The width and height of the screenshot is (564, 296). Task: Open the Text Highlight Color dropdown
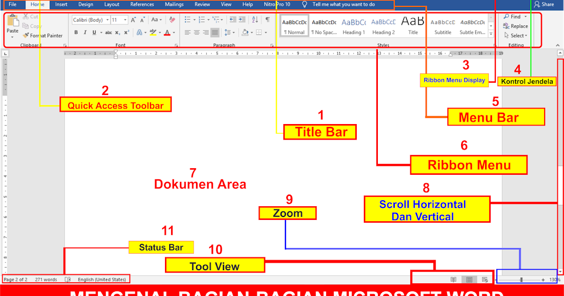click(160, 32)
